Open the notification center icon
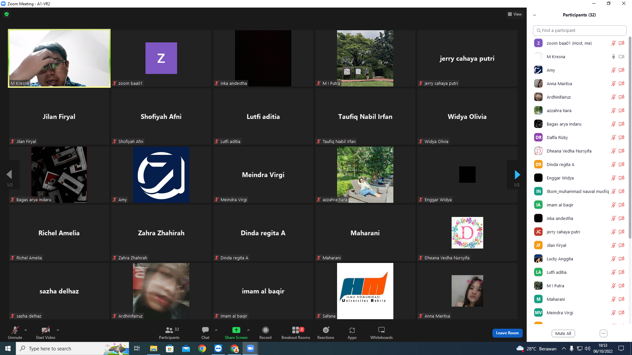 point(621,348)
